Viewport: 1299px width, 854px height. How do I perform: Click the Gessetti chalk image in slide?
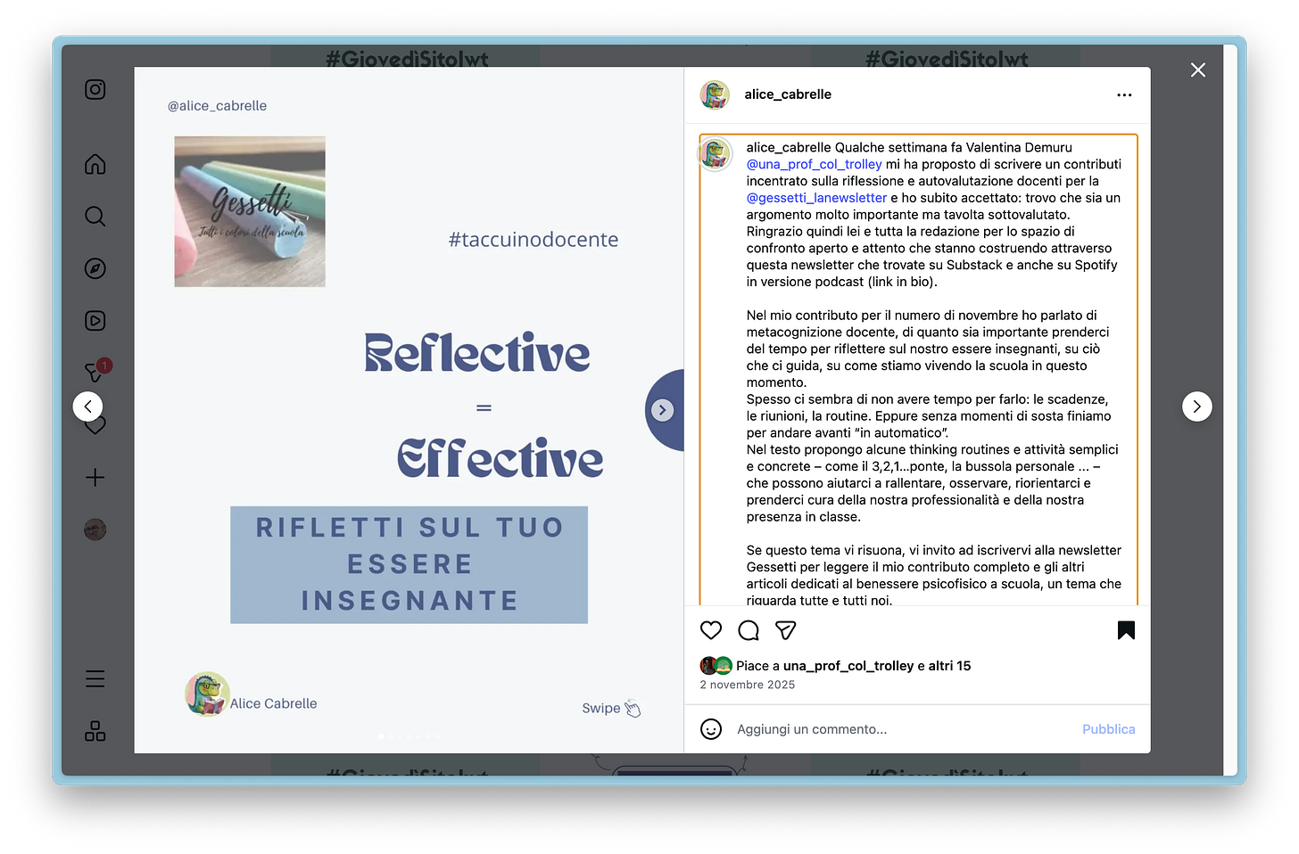pos(250,211)
